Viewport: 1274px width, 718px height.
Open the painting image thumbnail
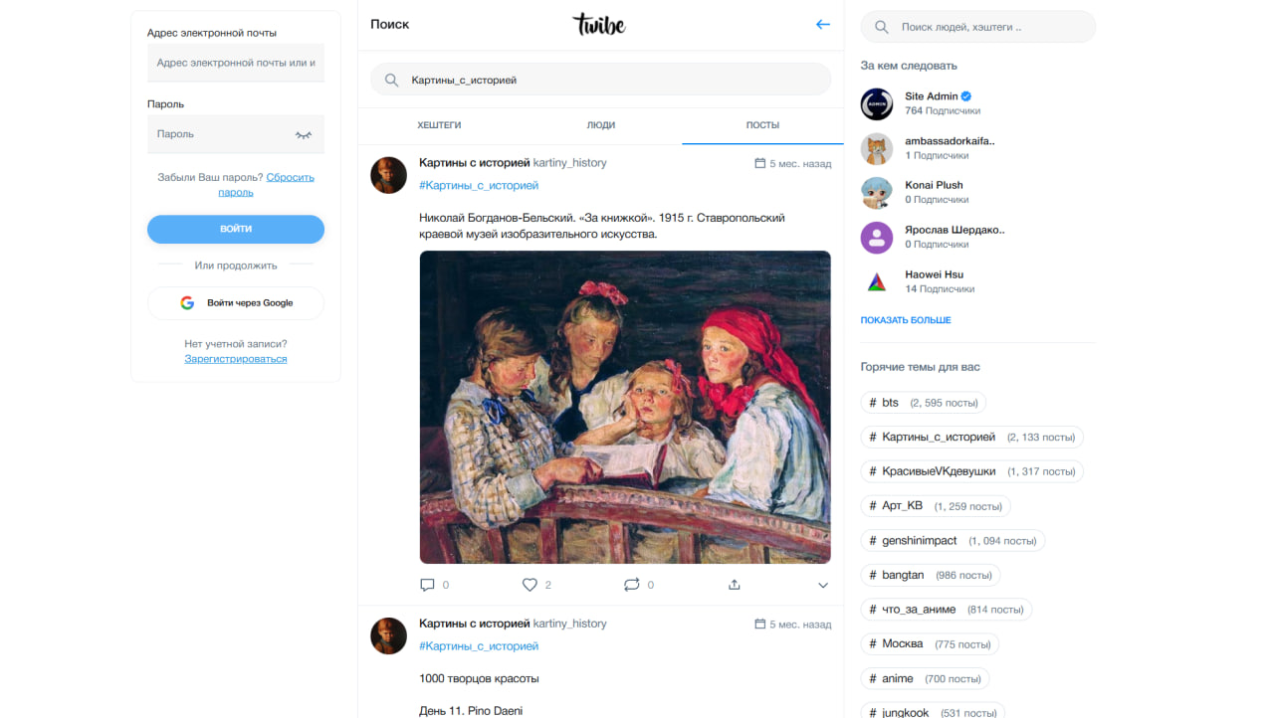pyautogui.click(x=625, y=407)
